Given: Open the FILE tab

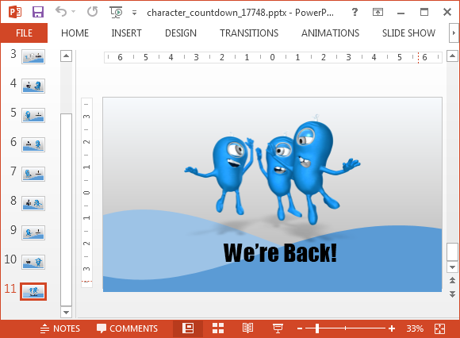Looking at the screenshot, I should pyautogui.click(x=24, y=33).
